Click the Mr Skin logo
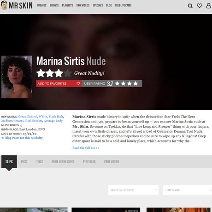Screen dimensions: 212x212 17,6
